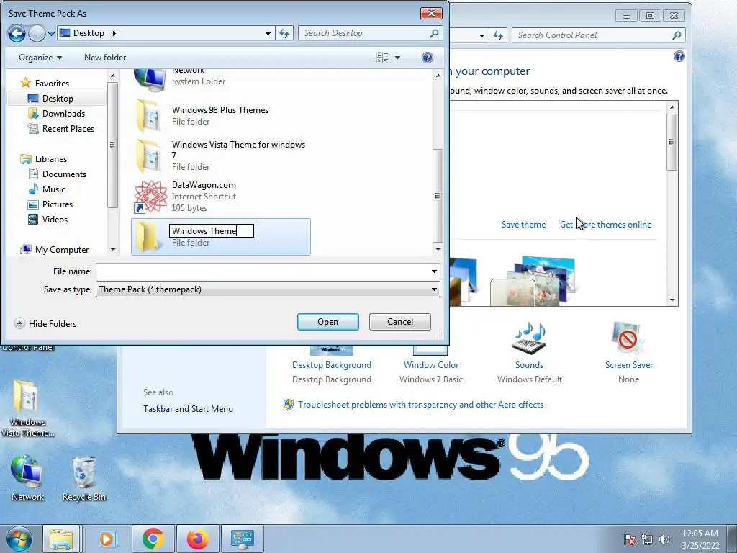Click the Hide Folders toggle
737x553 pixels.
point(45,323)
